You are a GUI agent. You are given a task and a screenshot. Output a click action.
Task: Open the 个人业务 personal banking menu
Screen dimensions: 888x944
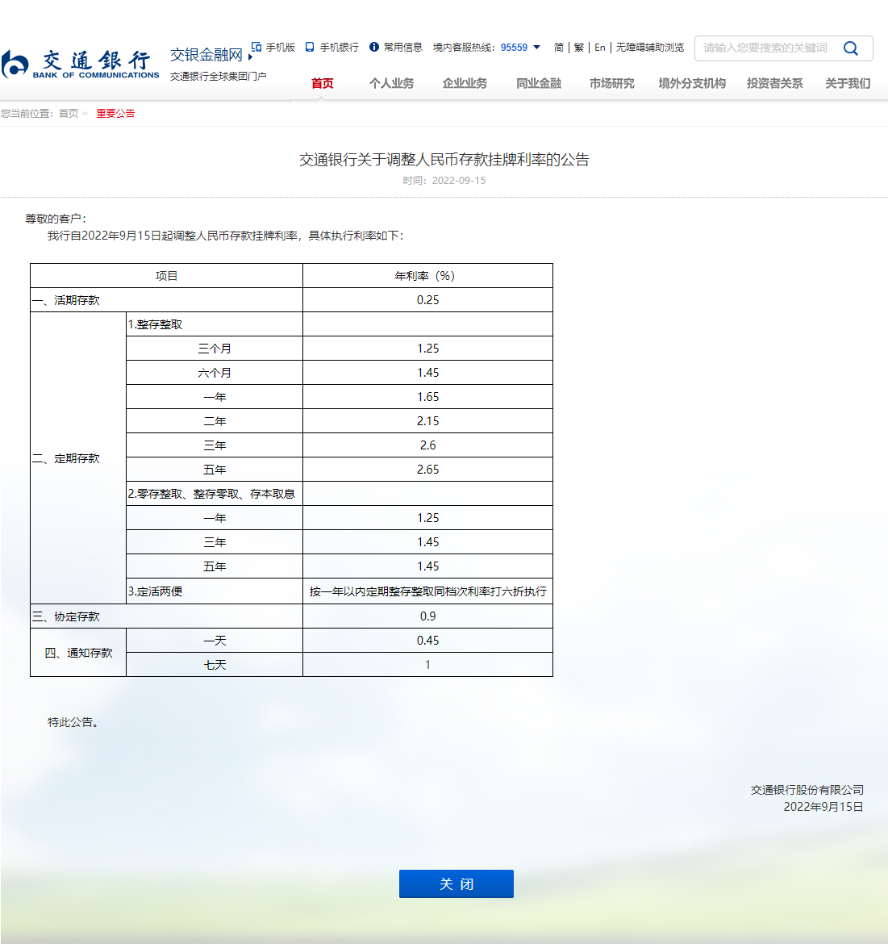click(391, 83)
